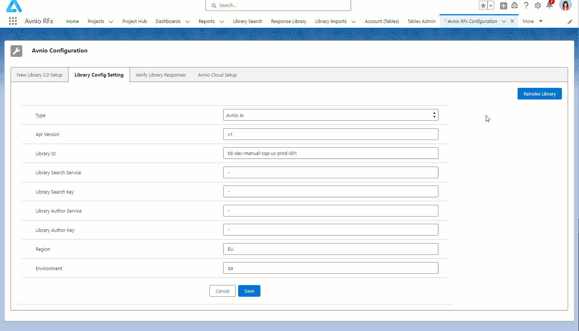Open the App Launcher grid icon
Viewport: 579px width, 331px height.
(x=13, y=21)
